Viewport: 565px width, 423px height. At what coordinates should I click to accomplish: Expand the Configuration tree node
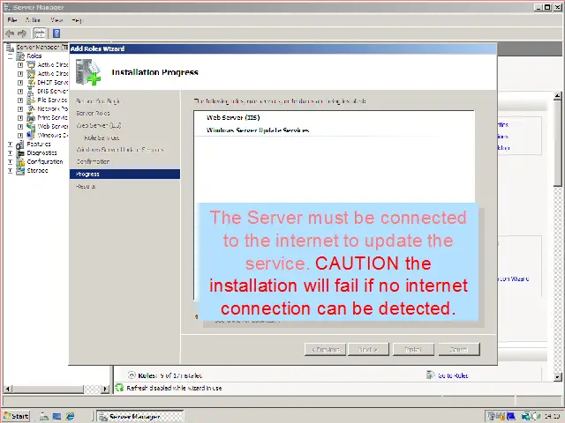[10, 162]
